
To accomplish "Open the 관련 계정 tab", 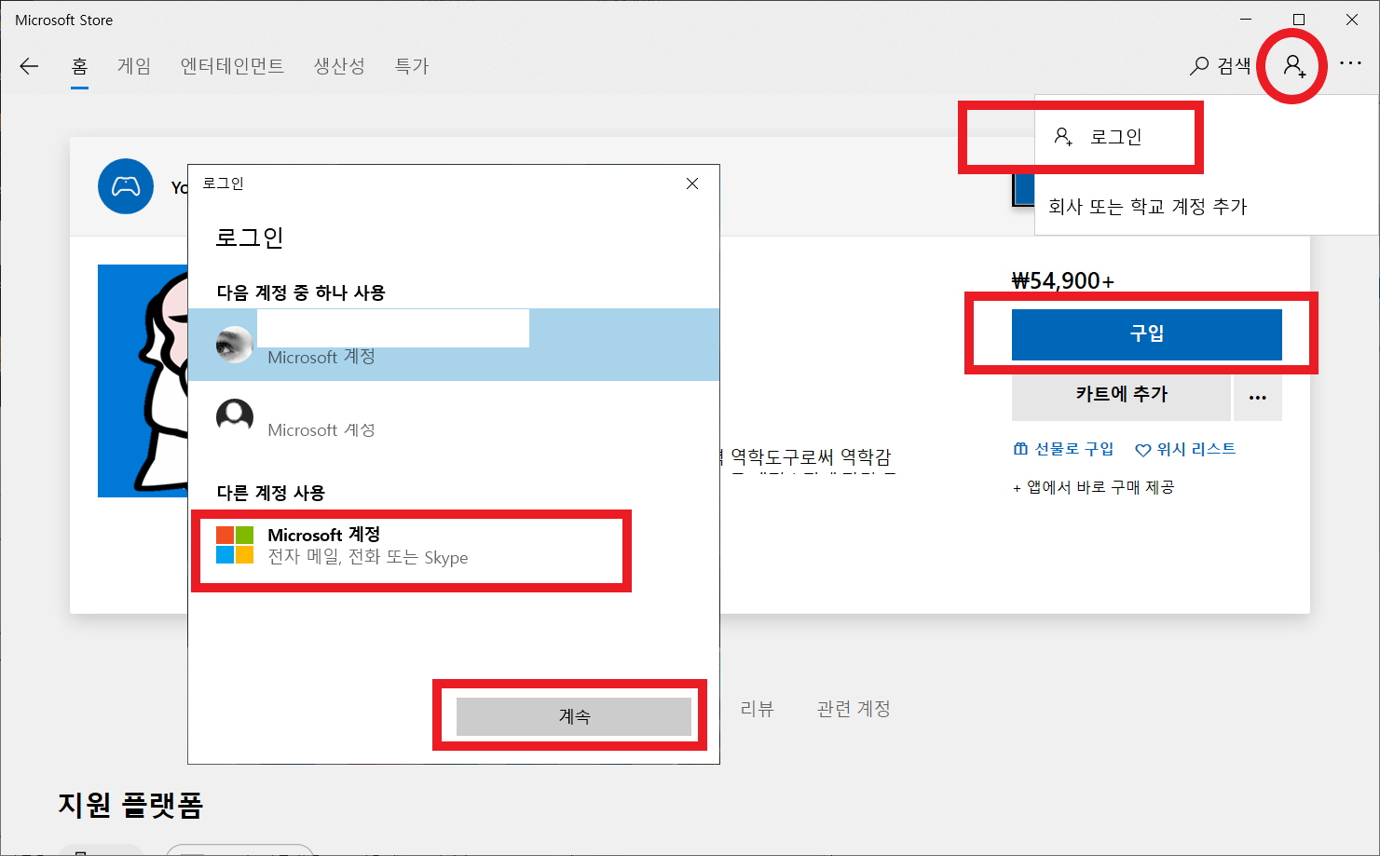I will pos(854,709).
